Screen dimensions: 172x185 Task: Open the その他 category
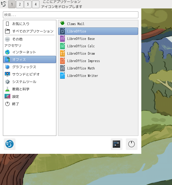(x=30, y=39)
